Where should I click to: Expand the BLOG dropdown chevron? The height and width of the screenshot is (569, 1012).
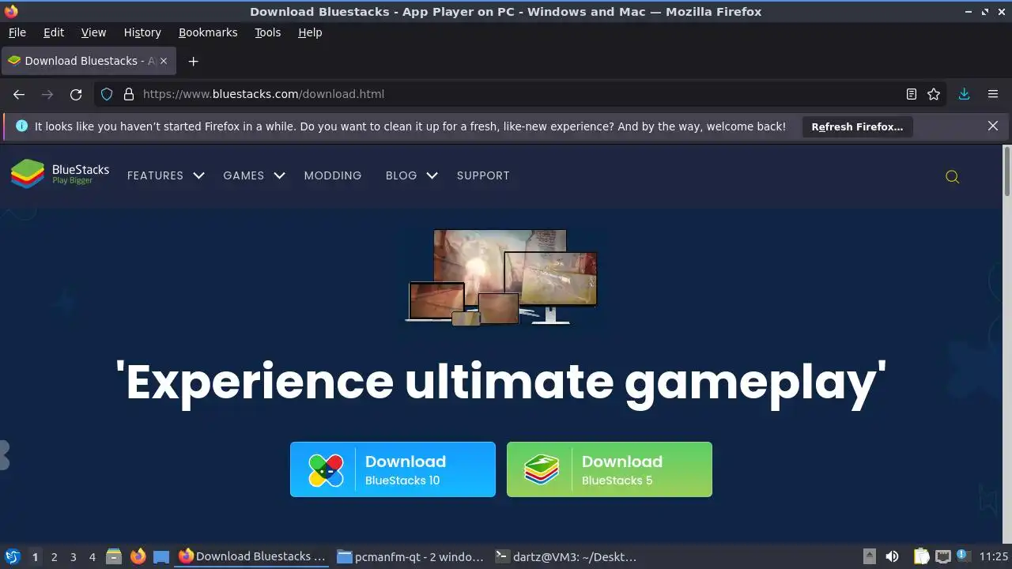432,175
